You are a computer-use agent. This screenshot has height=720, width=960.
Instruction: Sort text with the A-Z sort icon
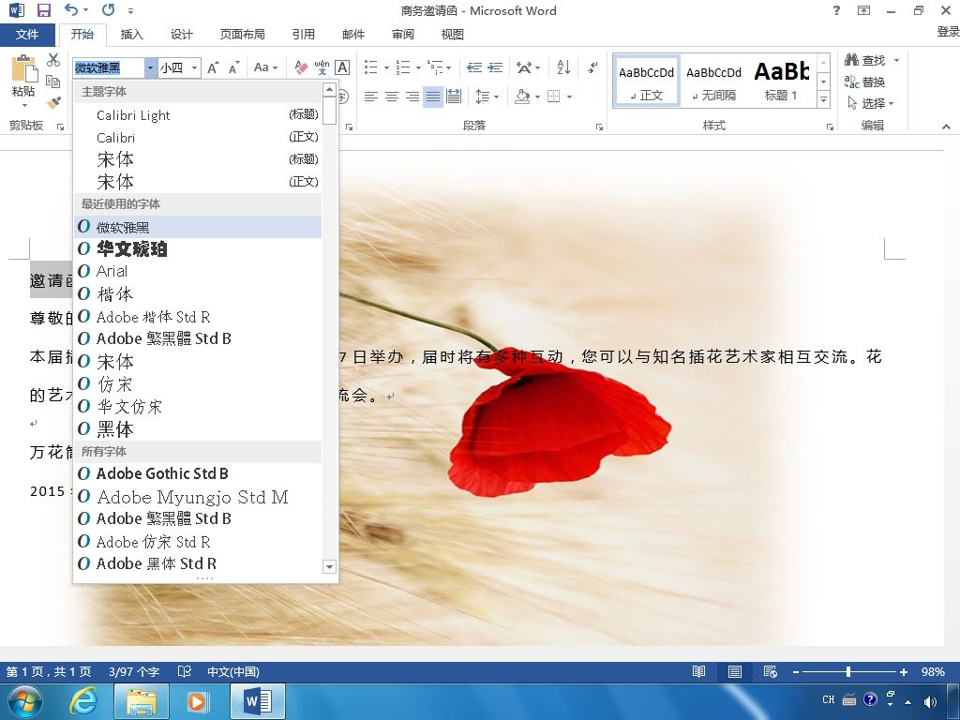click(563, 67)
